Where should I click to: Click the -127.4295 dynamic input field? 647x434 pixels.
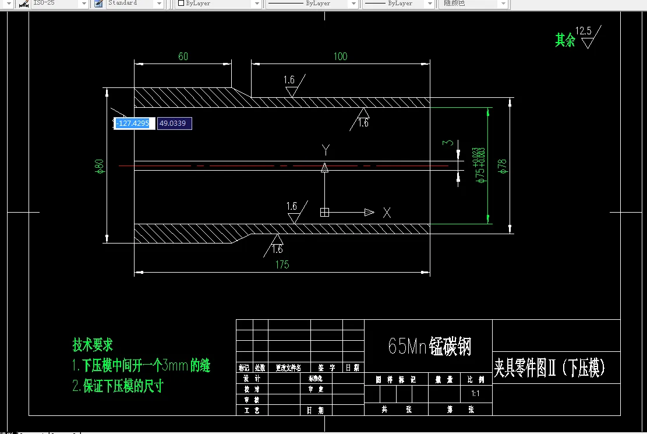133,123
